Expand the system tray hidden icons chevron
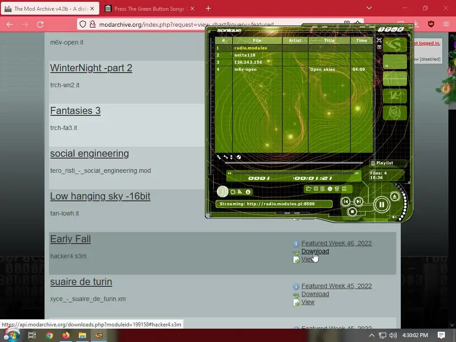This screenshot has width=456, height=342. point(372,335)
